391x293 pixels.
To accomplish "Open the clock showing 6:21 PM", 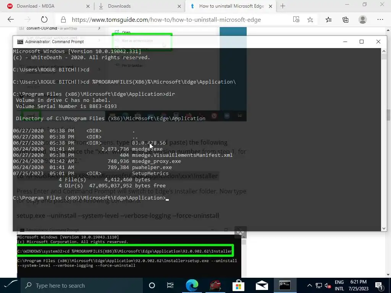I will click(x=358, y=285).
